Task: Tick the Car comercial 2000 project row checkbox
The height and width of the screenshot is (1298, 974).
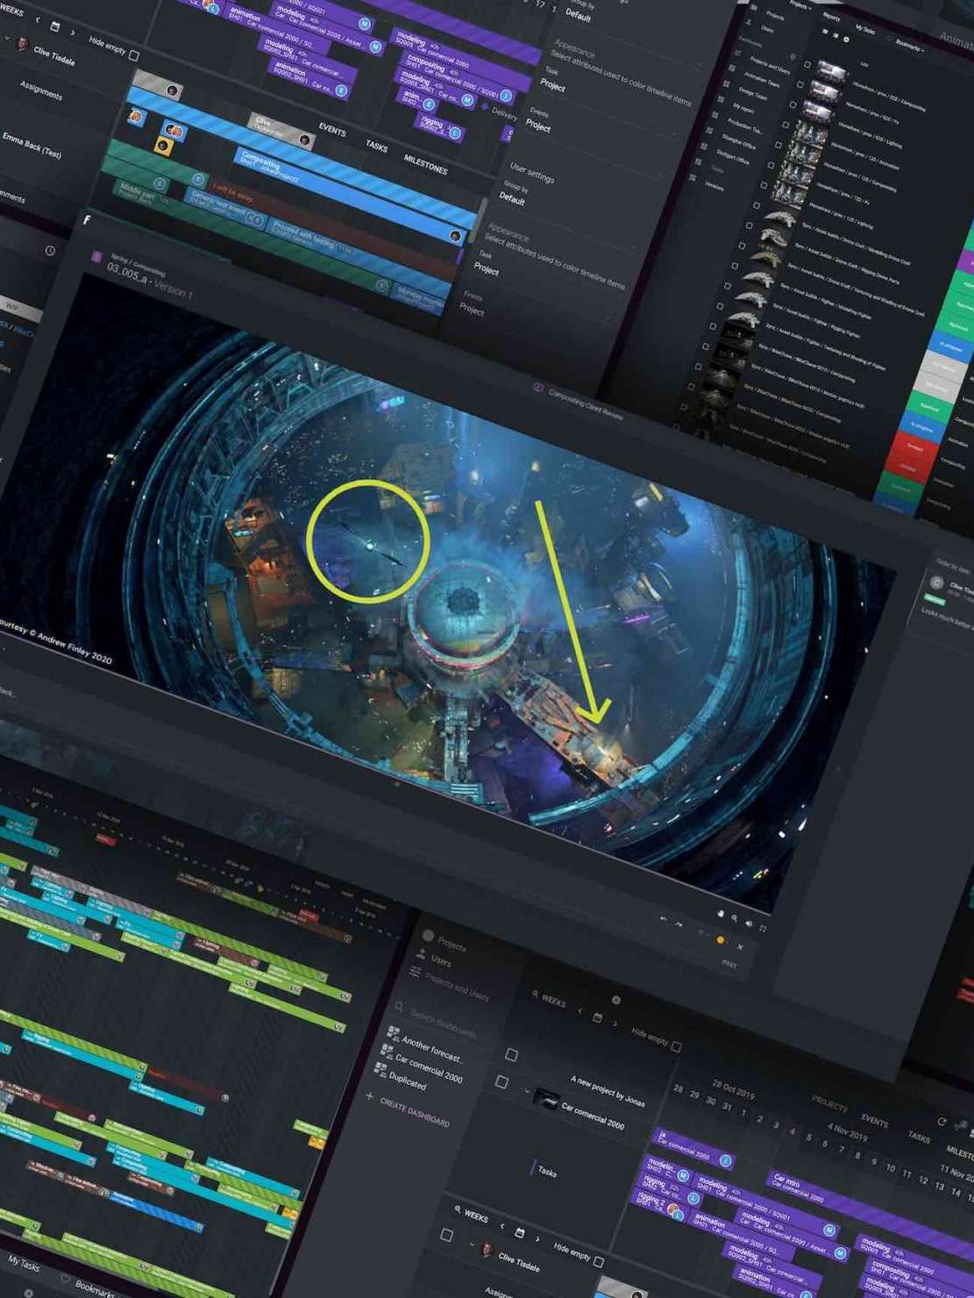Action: click(502, 1082)
